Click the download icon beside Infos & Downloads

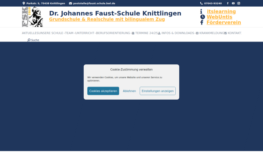[159, 33]
